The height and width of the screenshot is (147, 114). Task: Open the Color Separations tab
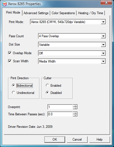63,13
